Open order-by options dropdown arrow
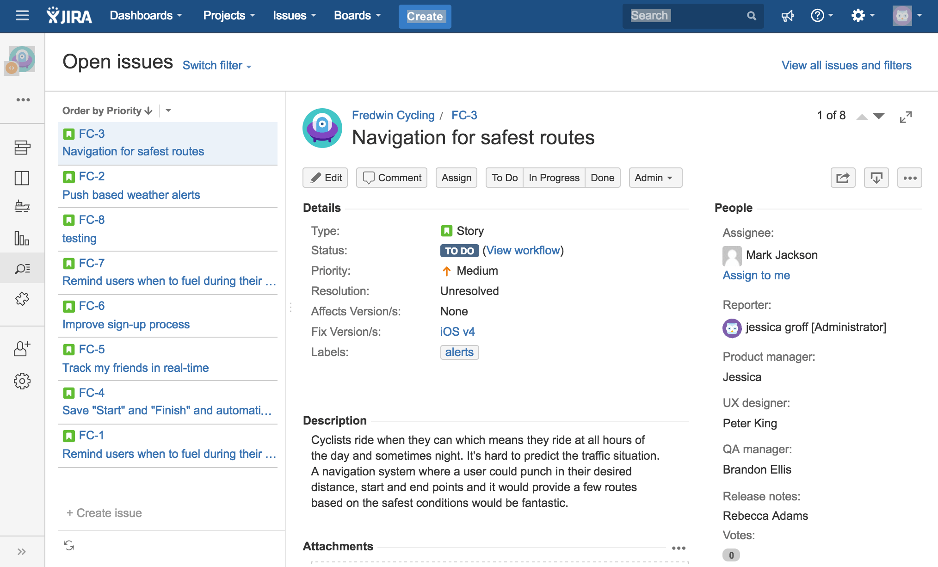 (168, 111)
